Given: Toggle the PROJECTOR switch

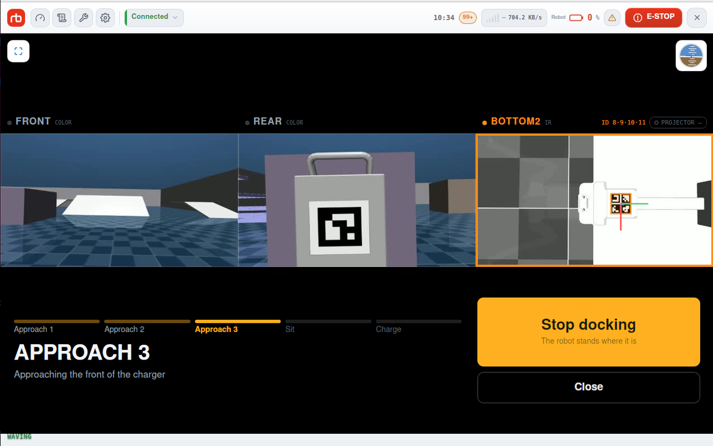Looking at the screenshot, I should (x=678, y=123).
